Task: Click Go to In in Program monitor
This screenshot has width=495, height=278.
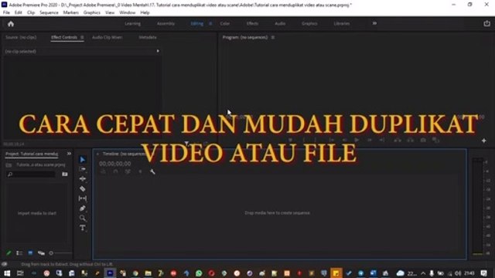Action: (x=332, y=140)
